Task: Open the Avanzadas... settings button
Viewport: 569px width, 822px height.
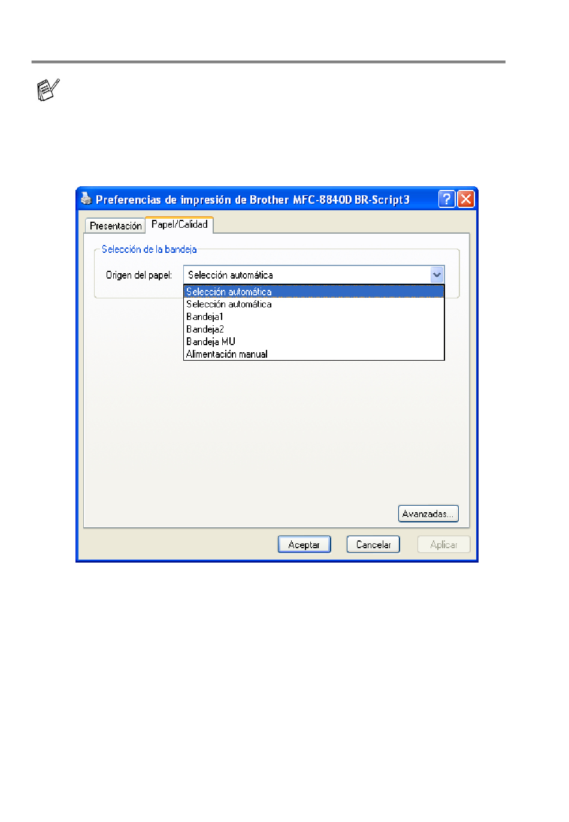Action: 428,513
